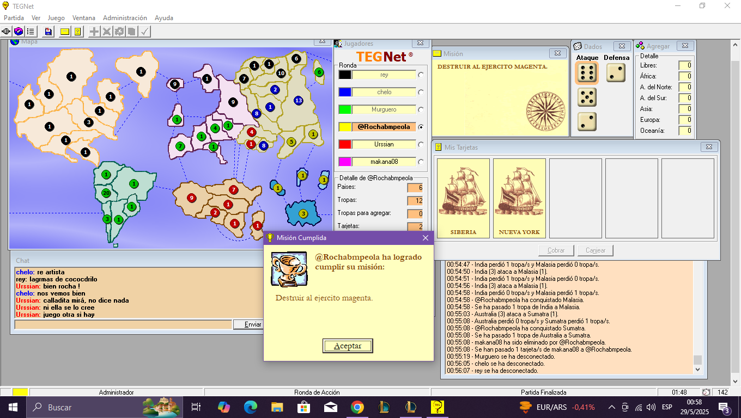Image resolution: width=741 pixels, height=418 pixels.
Task: Open Google Chrome from the taskbar
Action: click(357, 407)
